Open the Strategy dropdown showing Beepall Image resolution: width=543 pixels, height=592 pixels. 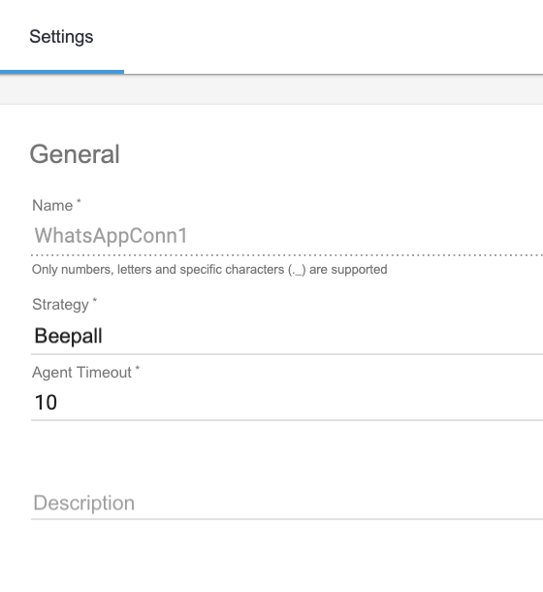tap(287, 336)
